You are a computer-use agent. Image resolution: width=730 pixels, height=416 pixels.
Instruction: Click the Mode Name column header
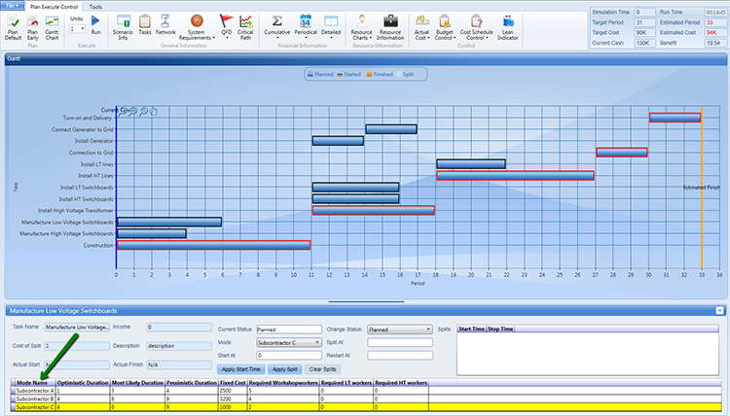(32, 383)
